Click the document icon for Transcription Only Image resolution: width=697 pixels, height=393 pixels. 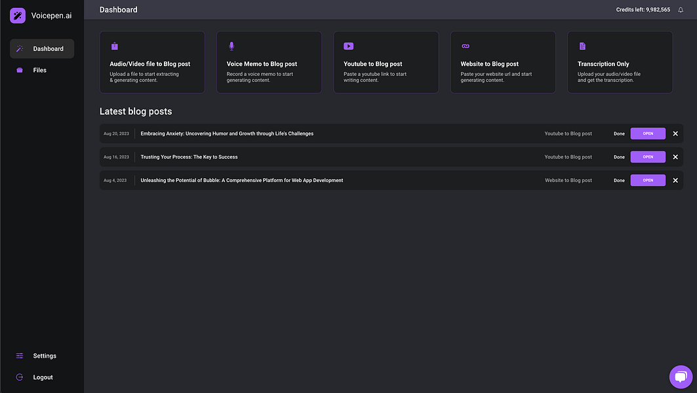tap(582, 46)
